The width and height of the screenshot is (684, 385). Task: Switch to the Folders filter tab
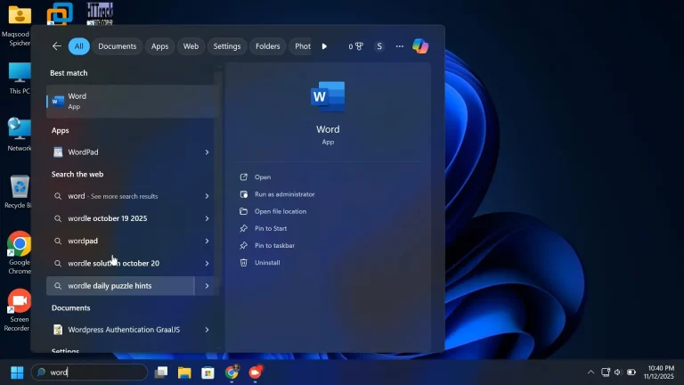[268, 46]
